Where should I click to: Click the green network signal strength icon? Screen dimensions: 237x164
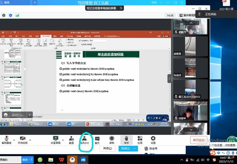tap(17, 16)
